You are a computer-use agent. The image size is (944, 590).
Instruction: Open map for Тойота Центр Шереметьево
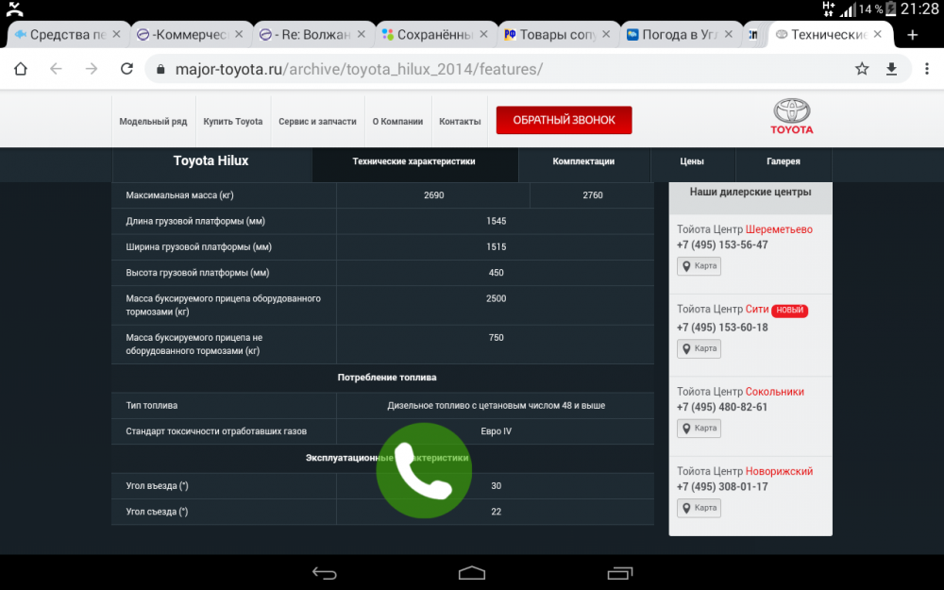(700, 266)
